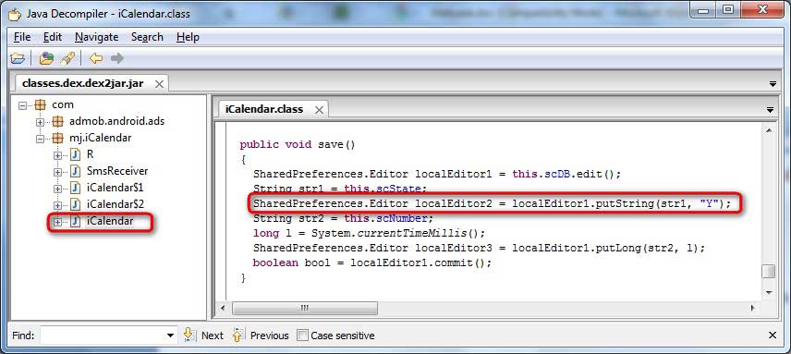Open the Search menu

[x=147, y=37]
